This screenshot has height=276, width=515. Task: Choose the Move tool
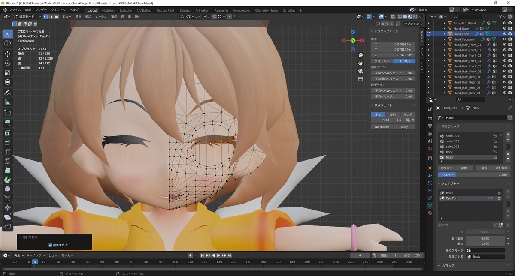click(7, 54)
